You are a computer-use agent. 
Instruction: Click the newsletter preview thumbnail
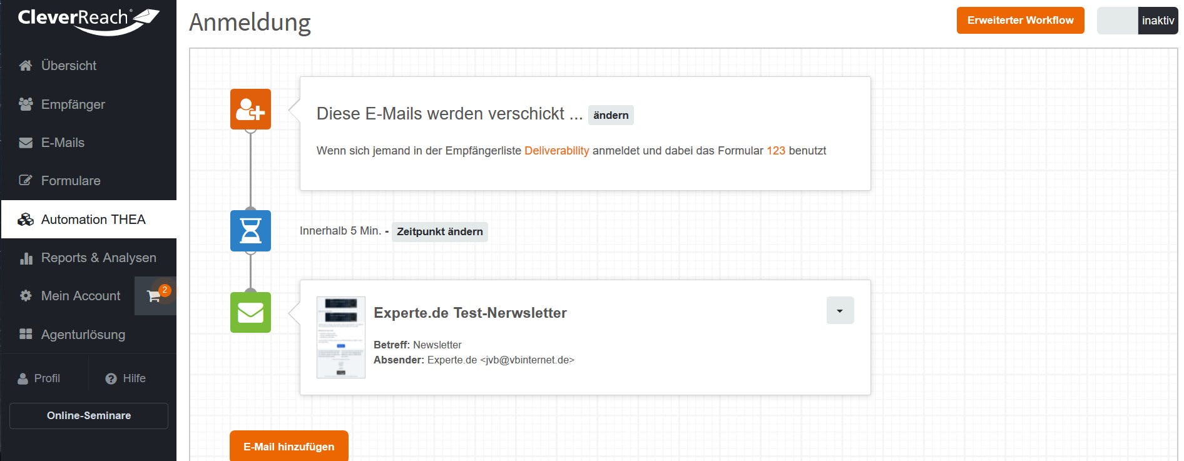(x=342, y=337)
